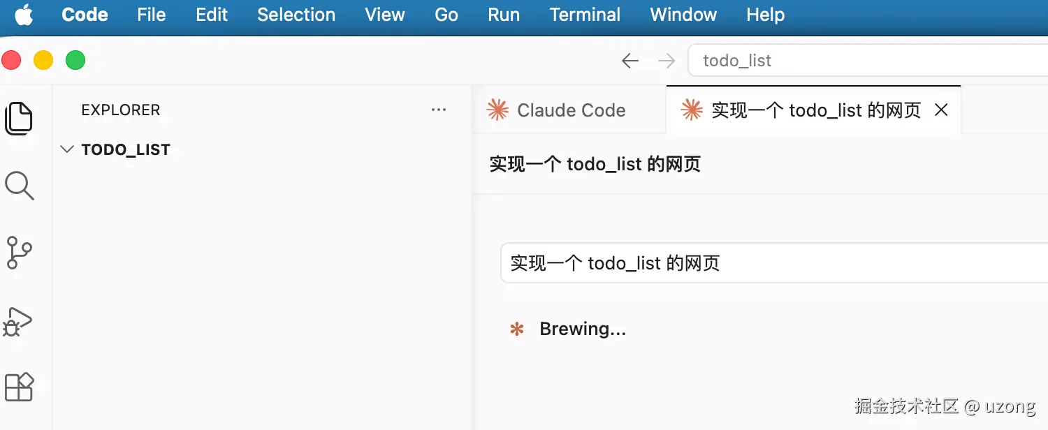This screenshot has height=430, width=1048.
Task: Open the Terminal menu
Action: coord(585,15)
